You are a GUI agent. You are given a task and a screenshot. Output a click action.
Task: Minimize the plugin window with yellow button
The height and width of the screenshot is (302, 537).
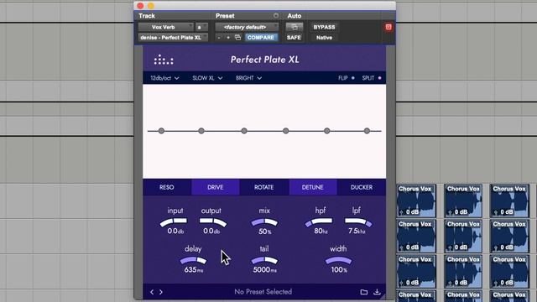(x=151, y=6)
